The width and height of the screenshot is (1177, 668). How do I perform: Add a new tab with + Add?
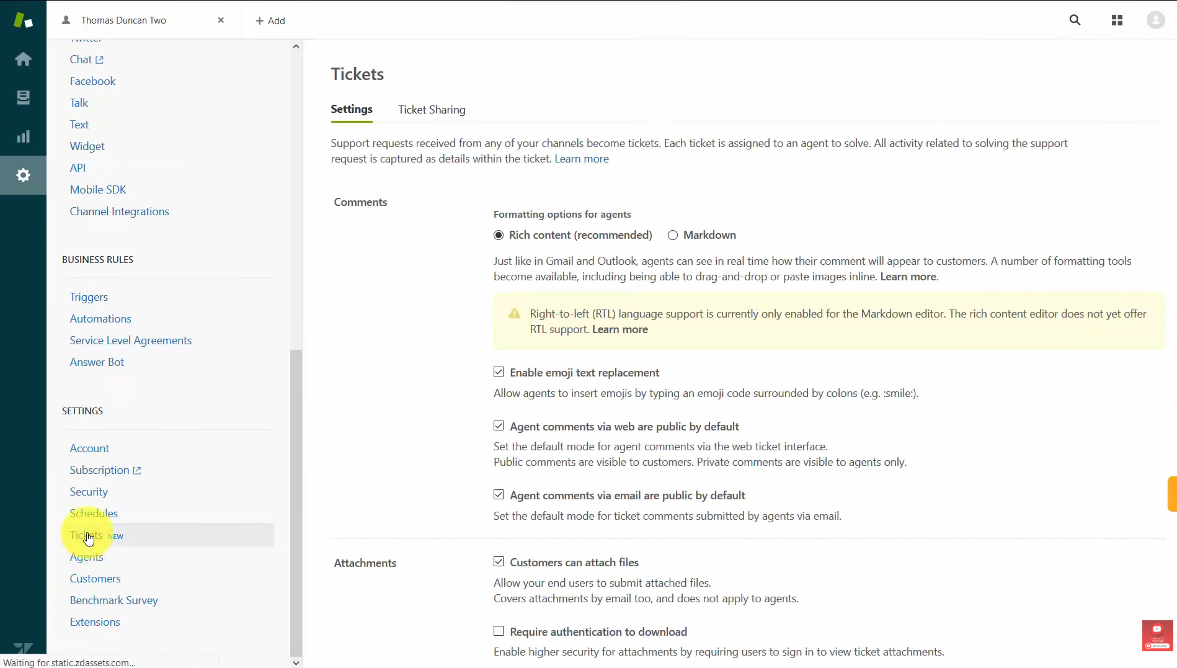pos(270,20)
